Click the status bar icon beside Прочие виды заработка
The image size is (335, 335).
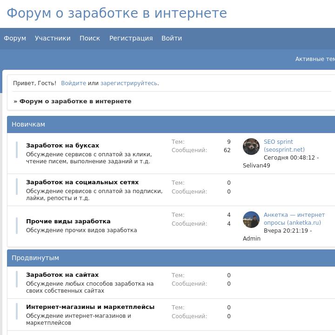coord(17,226)
